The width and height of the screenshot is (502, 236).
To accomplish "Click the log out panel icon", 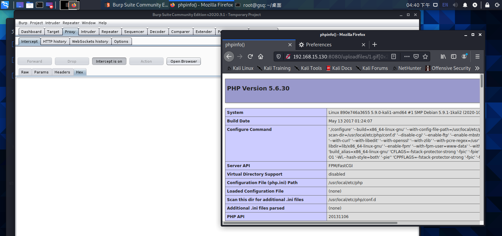I will click(x=497, y=5).
